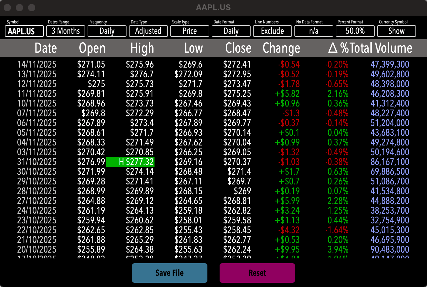Select the green highlighted $277.32 high cell
Viewport: 427px width, 287px height.
pos(130,162)
